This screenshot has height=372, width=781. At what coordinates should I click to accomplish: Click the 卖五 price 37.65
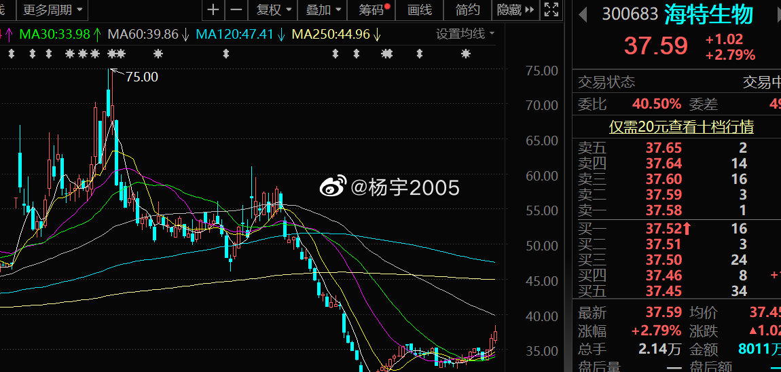664,148
